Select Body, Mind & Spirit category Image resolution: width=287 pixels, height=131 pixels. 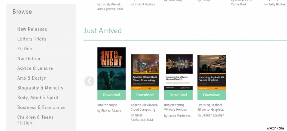click(x=38, y=98)
